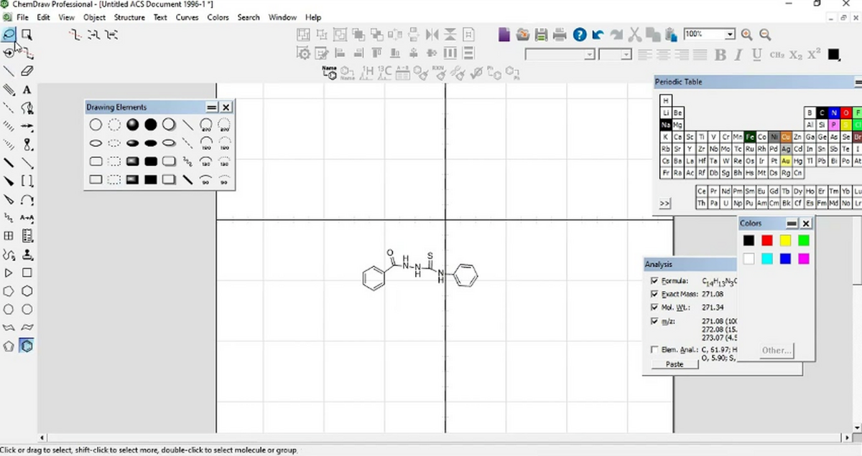The image size is (862, 456).
Task: Toggle Italic text formatting
Action: 738,54
